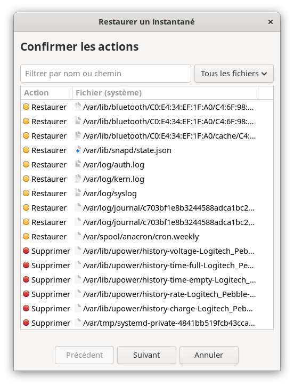This screenshot has height=386, width=294.
Task: Click the red delete dot for history-time-full row
Action: point(26,265)
